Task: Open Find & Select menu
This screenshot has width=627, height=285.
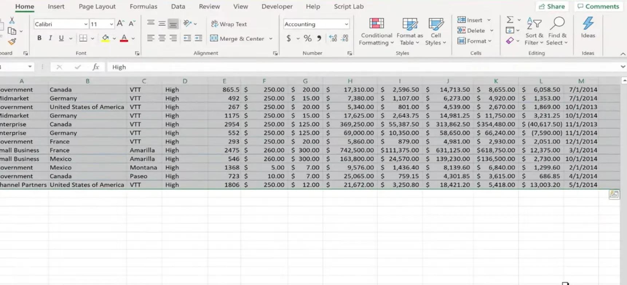Action: click(x=557, y=32)
